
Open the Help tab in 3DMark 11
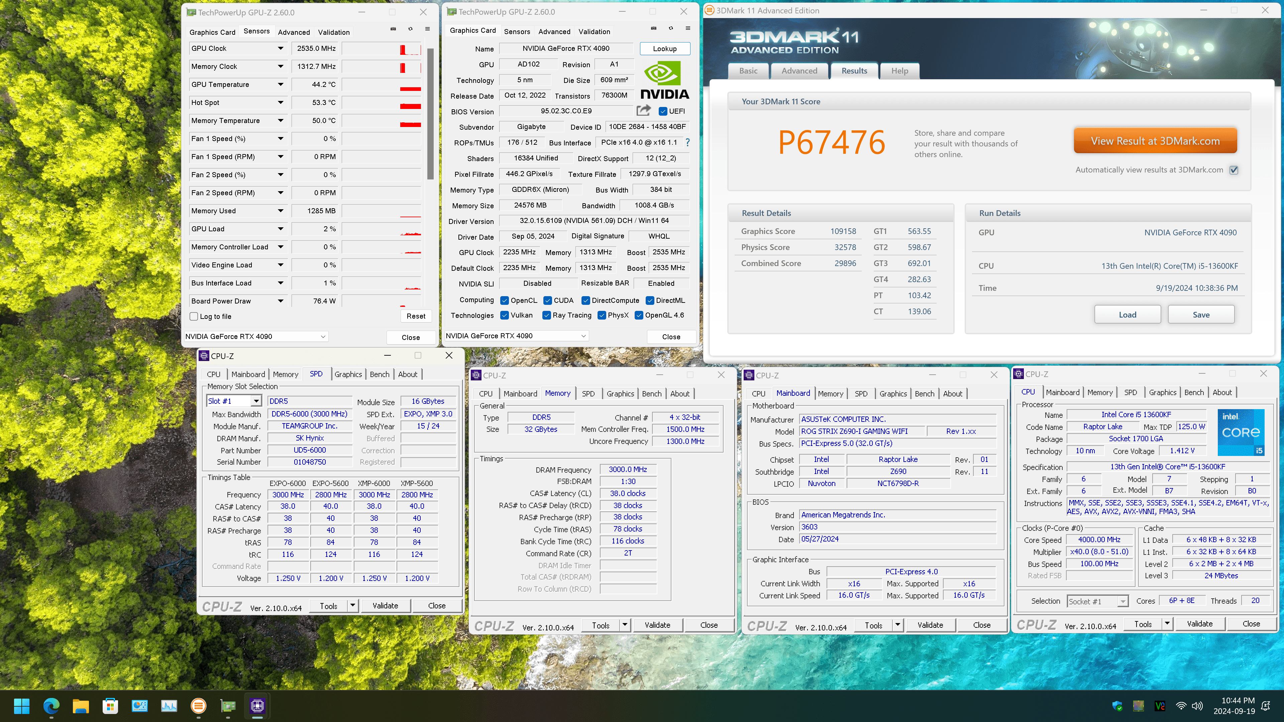[899, 71]
